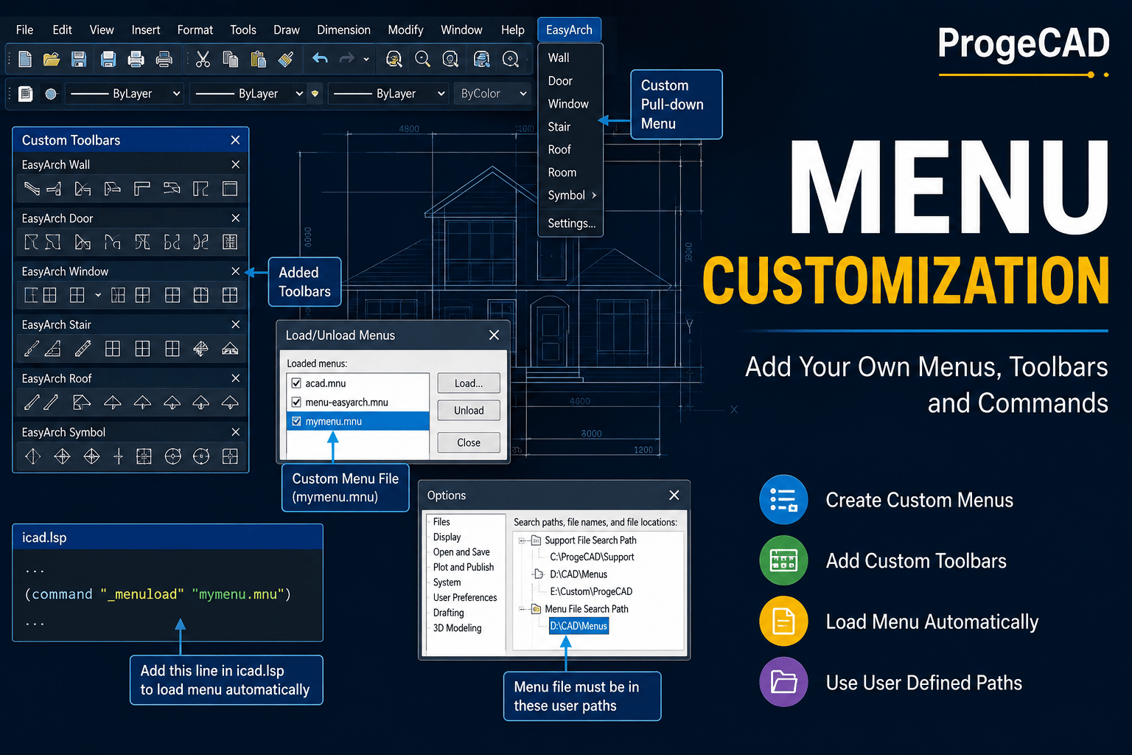Open a file with the yellow folder icon

52,59
